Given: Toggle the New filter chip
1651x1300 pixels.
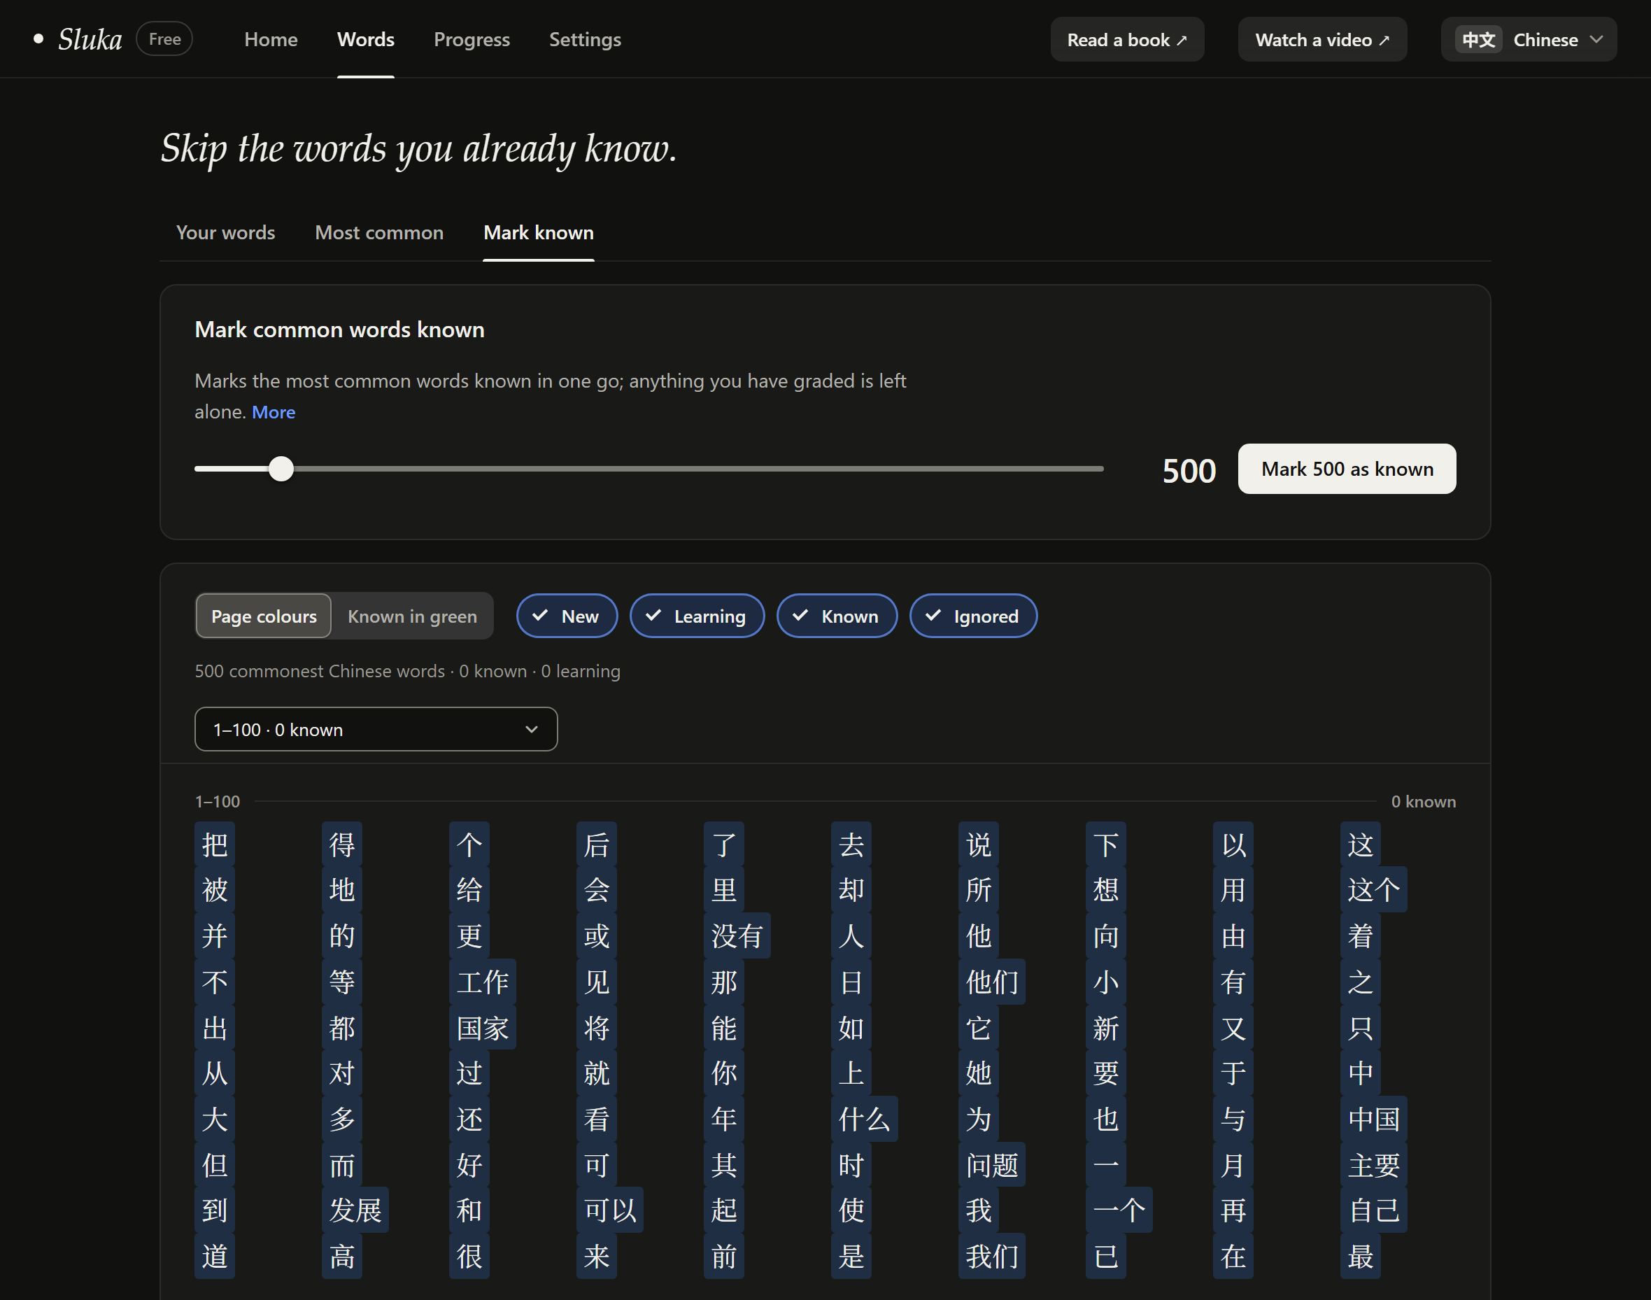Looking at the screenshot, I should (567, 616).
